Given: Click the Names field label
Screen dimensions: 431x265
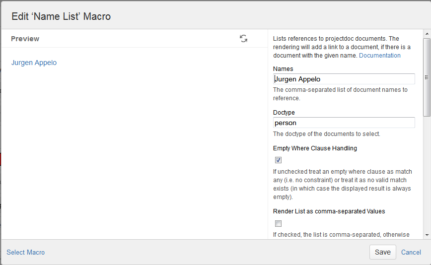Looking at the screenshot, I should coord(283,69).
